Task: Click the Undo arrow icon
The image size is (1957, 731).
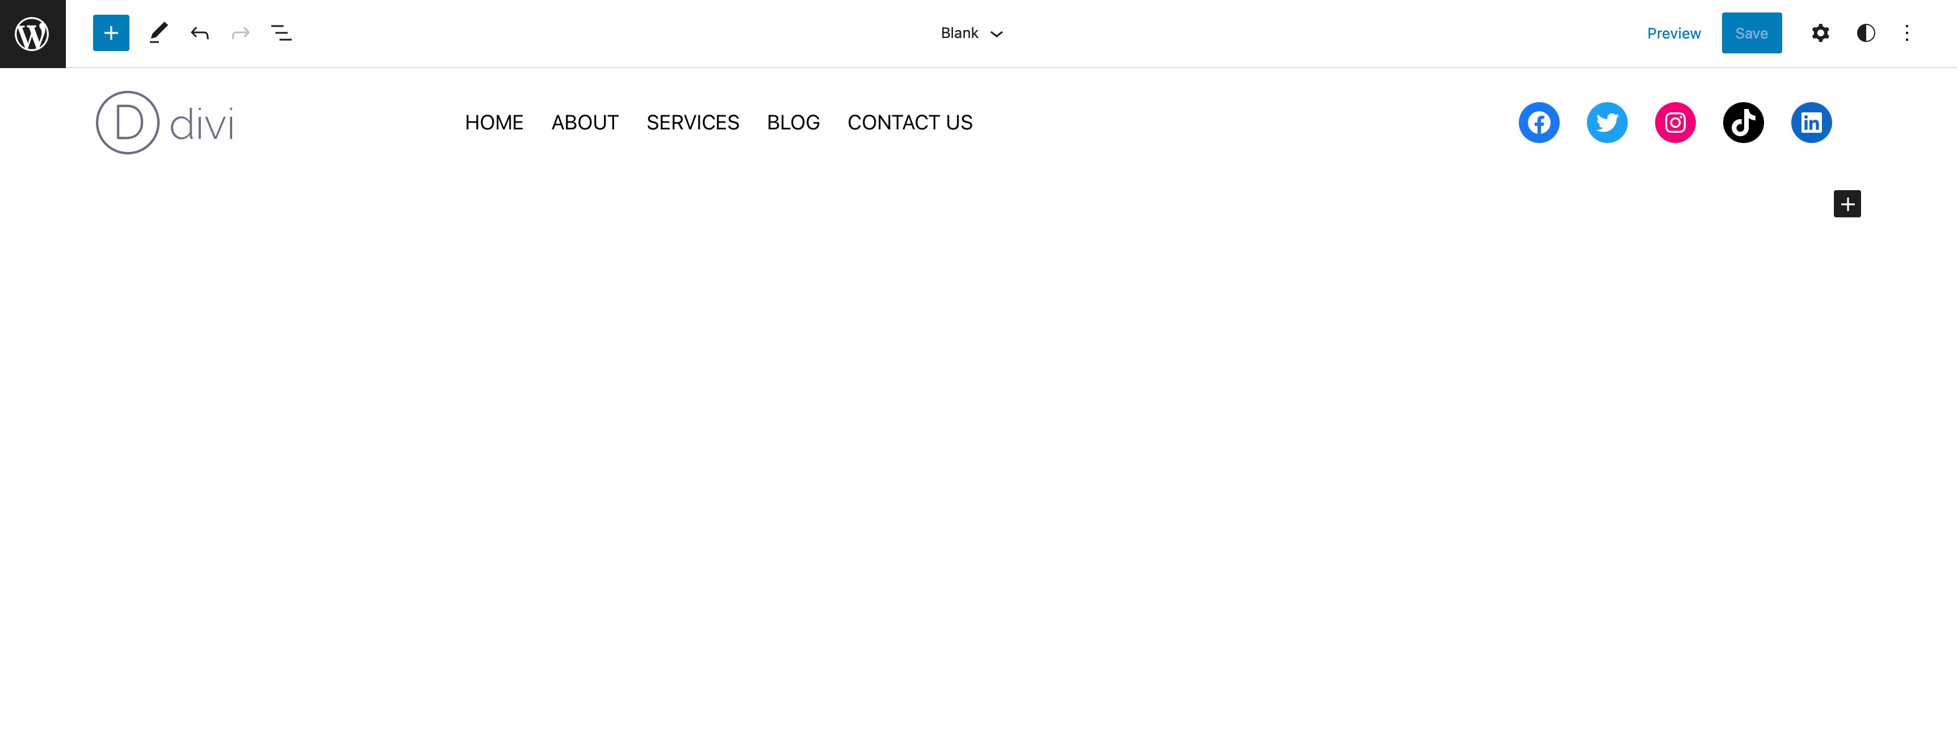Action: coord(200,32)
